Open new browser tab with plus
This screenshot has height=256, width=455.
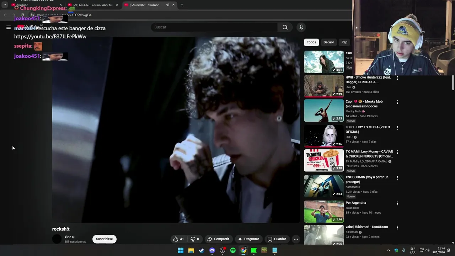[x=182, y=5]
